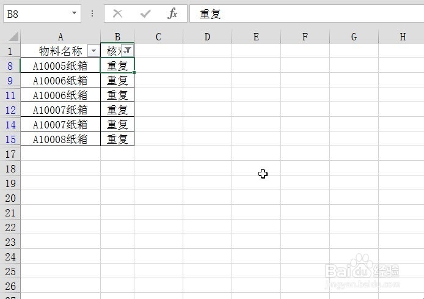Select column F header
424x299 pixels.
pos(305,37)
